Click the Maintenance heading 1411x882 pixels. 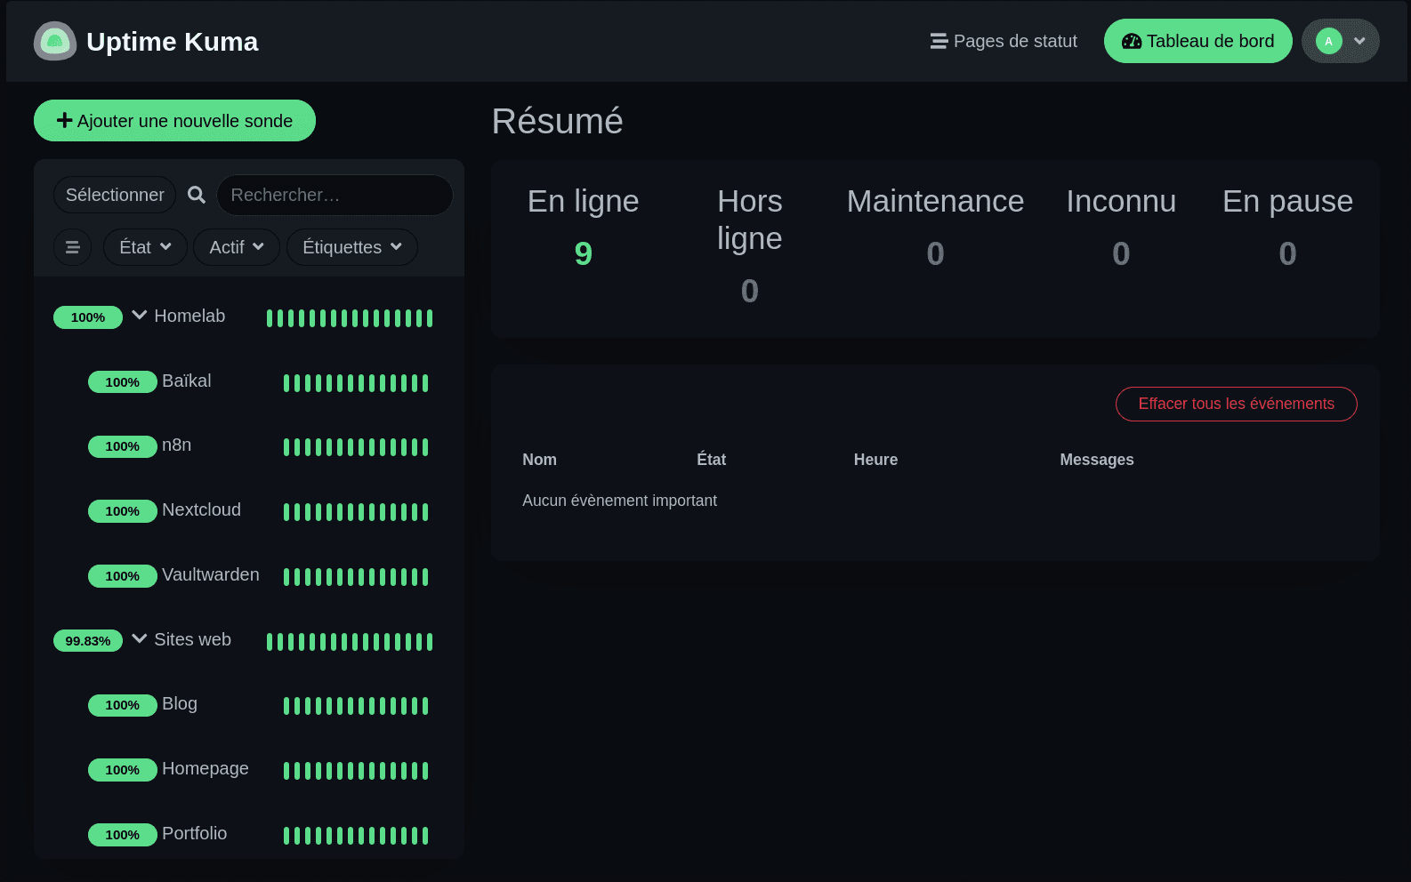(x=935, y=201)
